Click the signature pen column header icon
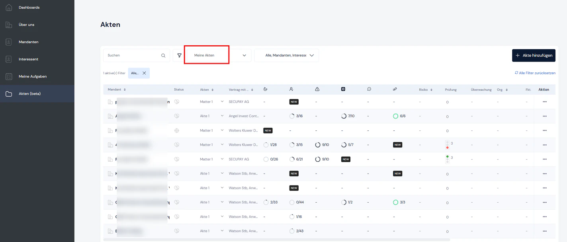This screenshot has width=567, height=242. click(x=395, y=89)
